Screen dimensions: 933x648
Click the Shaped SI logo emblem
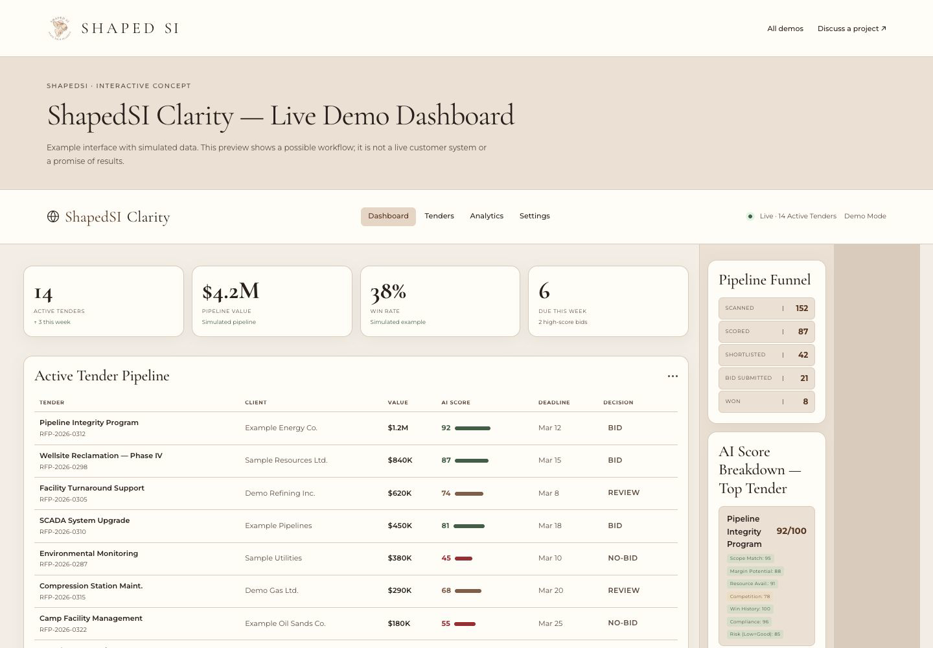[x=60, y=29]
